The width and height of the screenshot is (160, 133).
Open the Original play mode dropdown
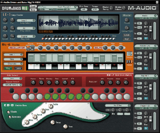pyautogui.click(x=26, y=36)
